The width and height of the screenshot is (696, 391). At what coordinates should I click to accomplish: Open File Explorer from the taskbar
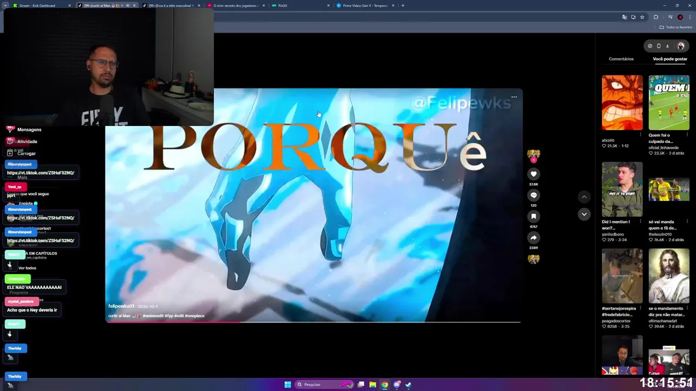tap(372, 384)
